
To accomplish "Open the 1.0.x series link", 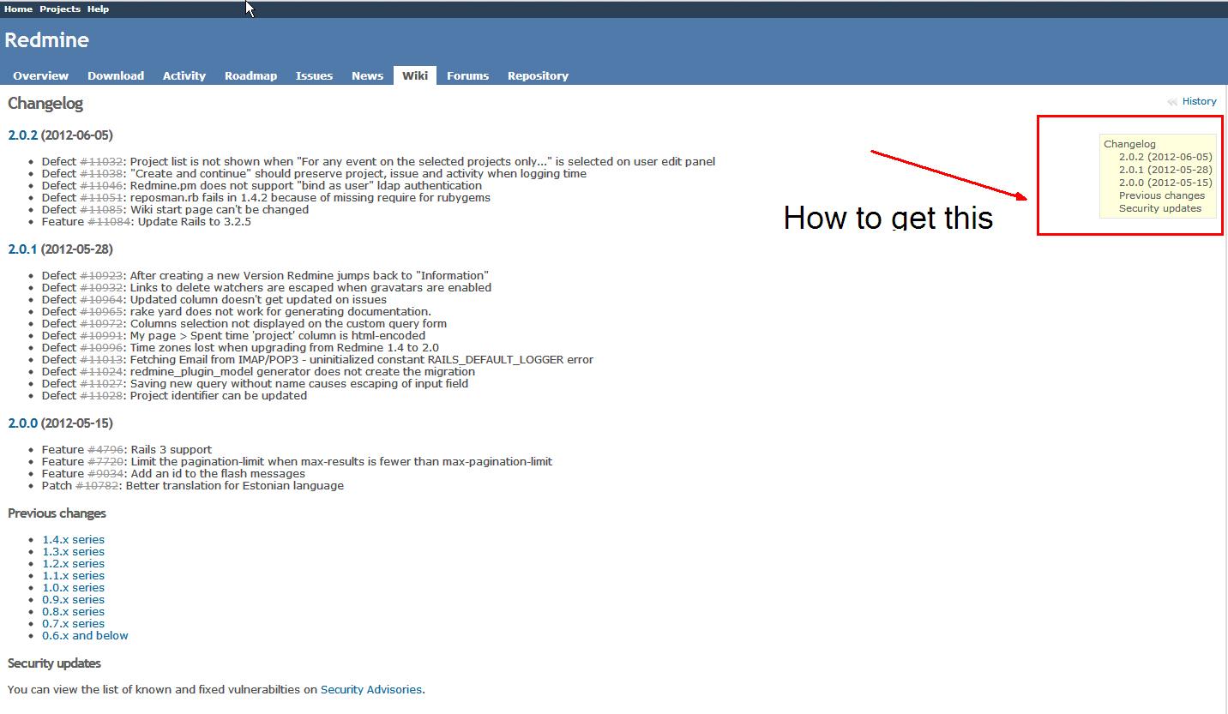I will tap(73, 587).
